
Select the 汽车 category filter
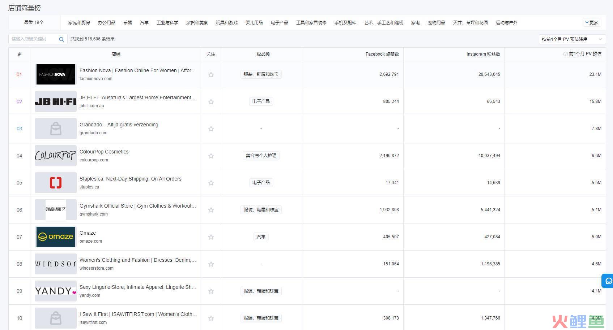tap(144, 22)
